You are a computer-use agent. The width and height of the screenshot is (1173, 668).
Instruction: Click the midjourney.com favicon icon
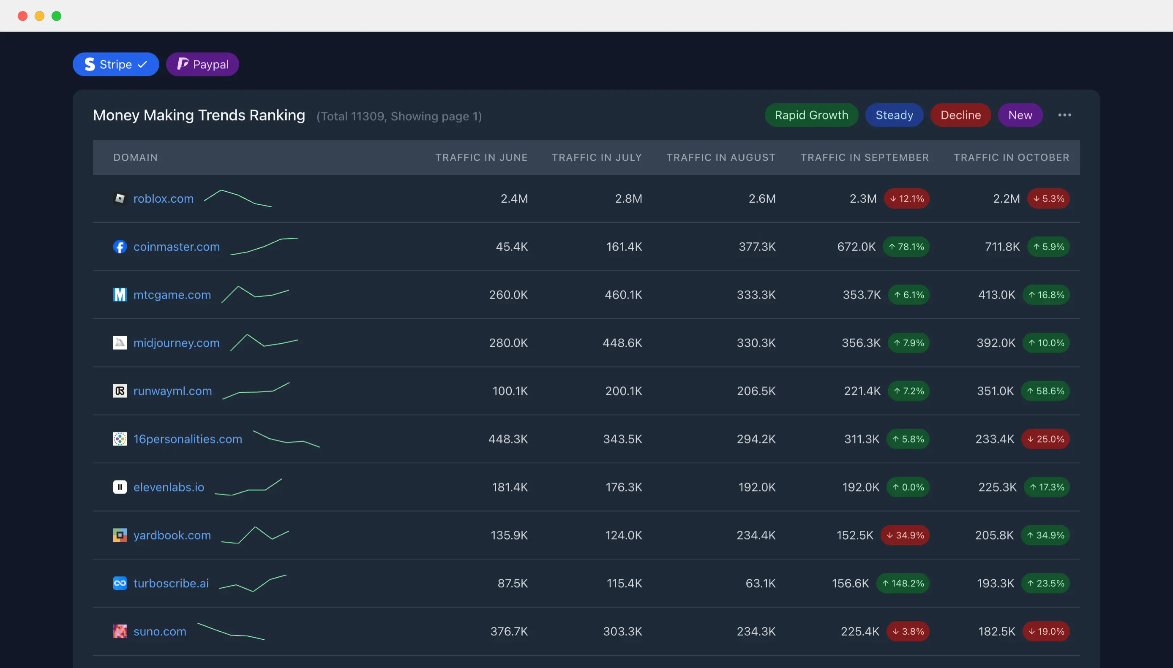click(x=119, y=342)
